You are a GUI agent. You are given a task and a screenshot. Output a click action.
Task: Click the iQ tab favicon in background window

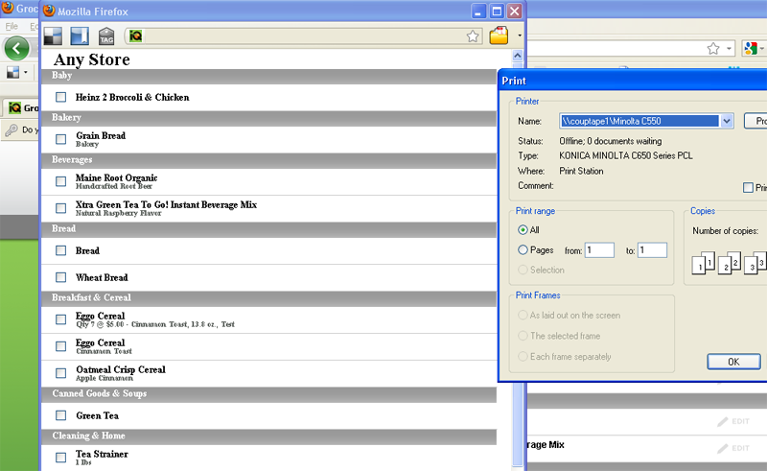(15, 107)
